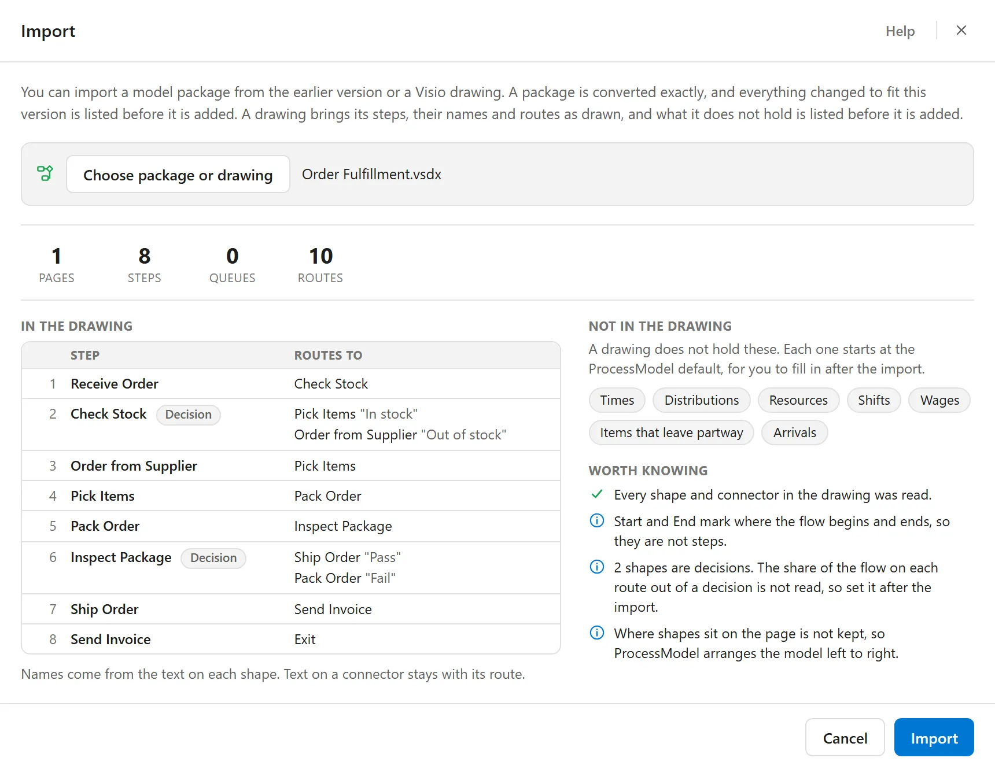Screen dimensions: 995x769
Task: Select the step name 'Pick Items' in row 4
Action: [x=102, y=496]
